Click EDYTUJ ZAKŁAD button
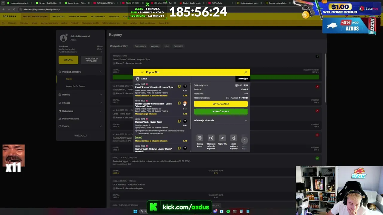This screenshot has height=215, width=383. tap(221, 104)
